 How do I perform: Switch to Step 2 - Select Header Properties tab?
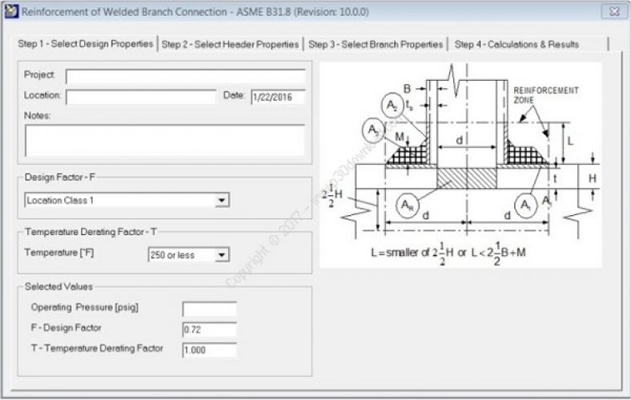(x=230, y=45)
